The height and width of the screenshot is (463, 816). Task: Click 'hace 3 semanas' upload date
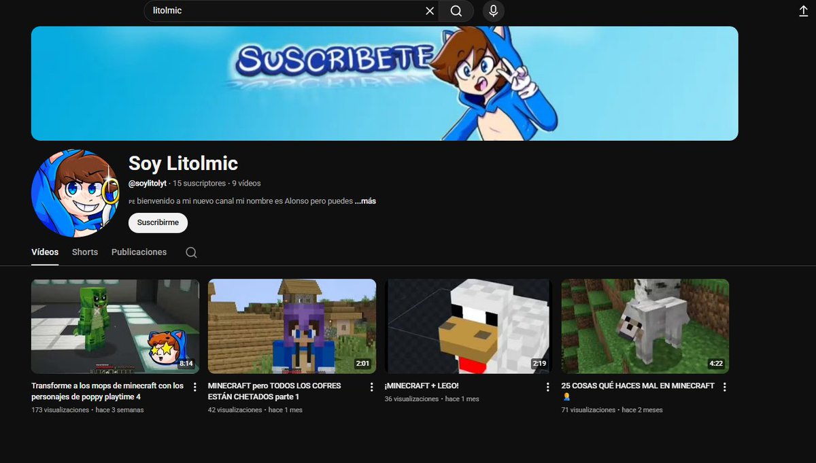tap(120, 410)
